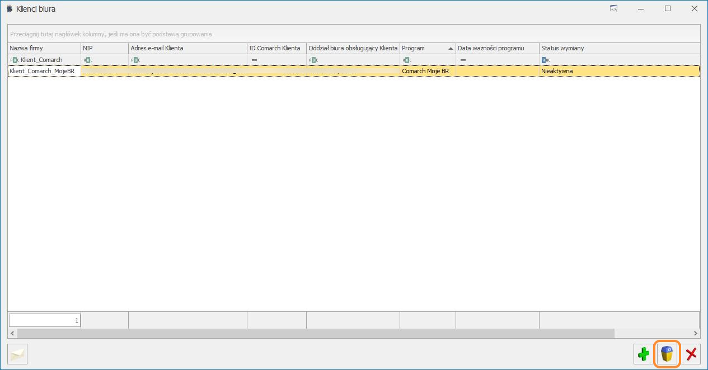Image resolution: width=708 pixels, height=370 pixels.
Task: Click the horizontal scrollbar thumb
Action: click(x=316, y=333)
